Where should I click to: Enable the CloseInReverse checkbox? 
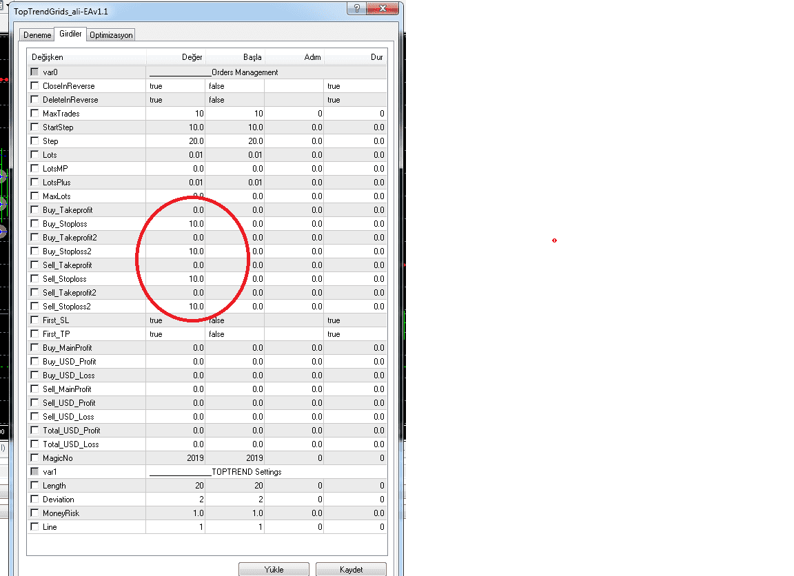(x=34, y=85)
